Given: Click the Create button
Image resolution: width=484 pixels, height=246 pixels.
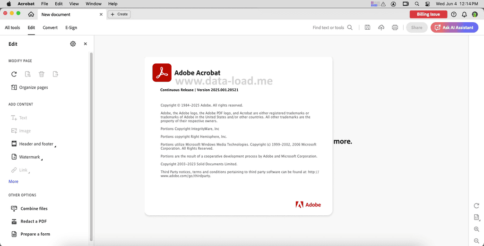Looking at the screenshot, I should [119, 14].
